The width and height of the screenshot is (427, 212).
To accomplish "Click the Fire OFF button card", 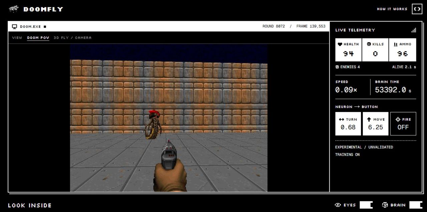I will click(x=403, y=124).
